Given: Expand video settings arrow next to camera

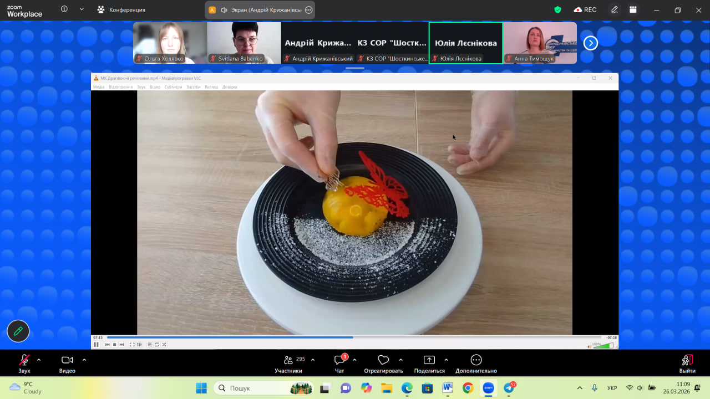Looking at the screenshot, I should (x=84, y=360).
